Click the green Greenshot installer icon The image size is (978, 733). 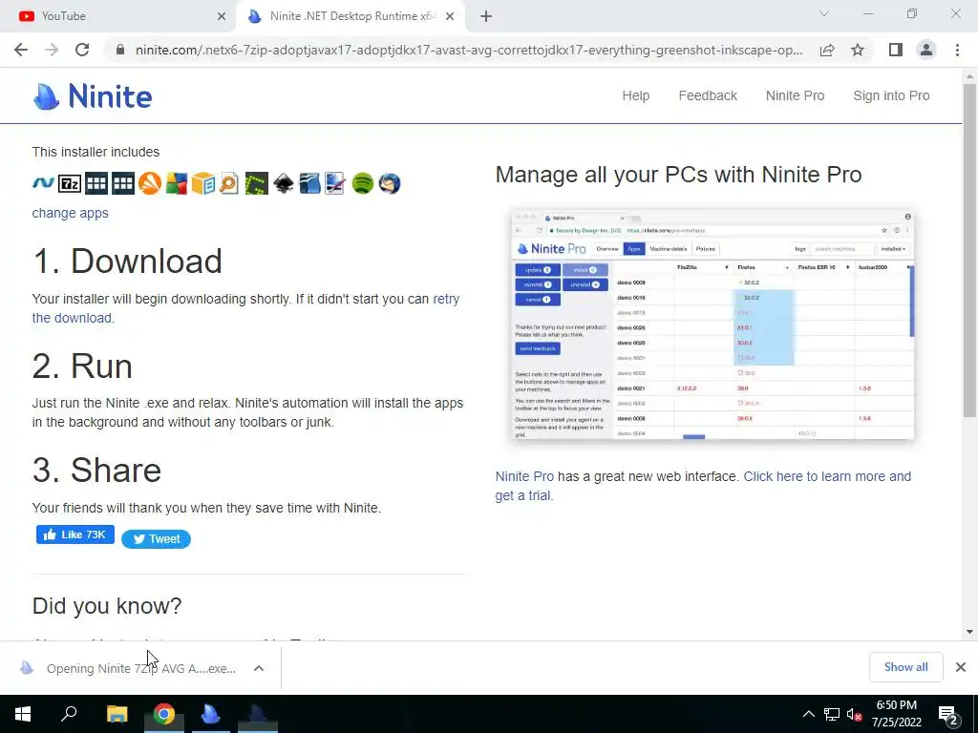256,183
